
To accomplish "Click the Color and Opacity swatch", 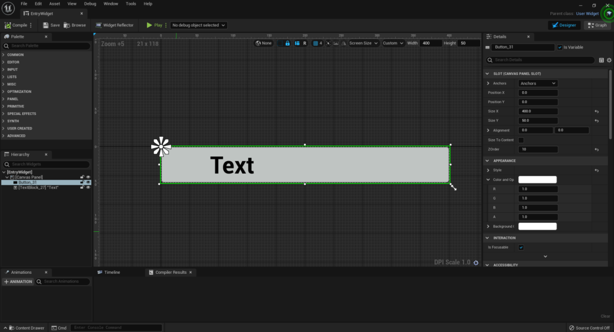I will pyautogui.click(x=537, y=180).
